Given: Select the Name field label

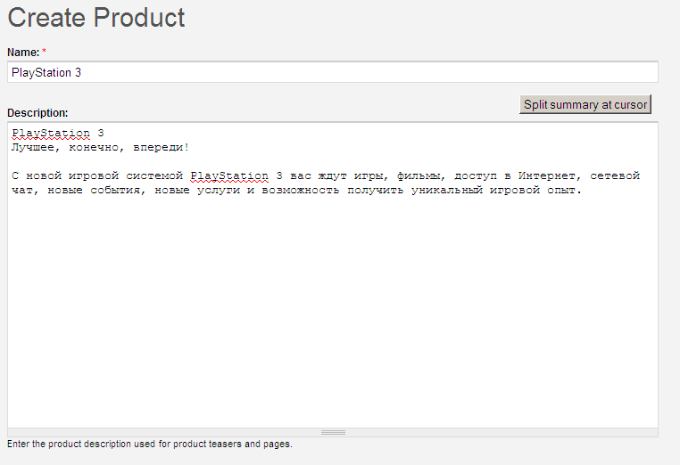Looking at the screenshot, I should click(x=22, y=53).
